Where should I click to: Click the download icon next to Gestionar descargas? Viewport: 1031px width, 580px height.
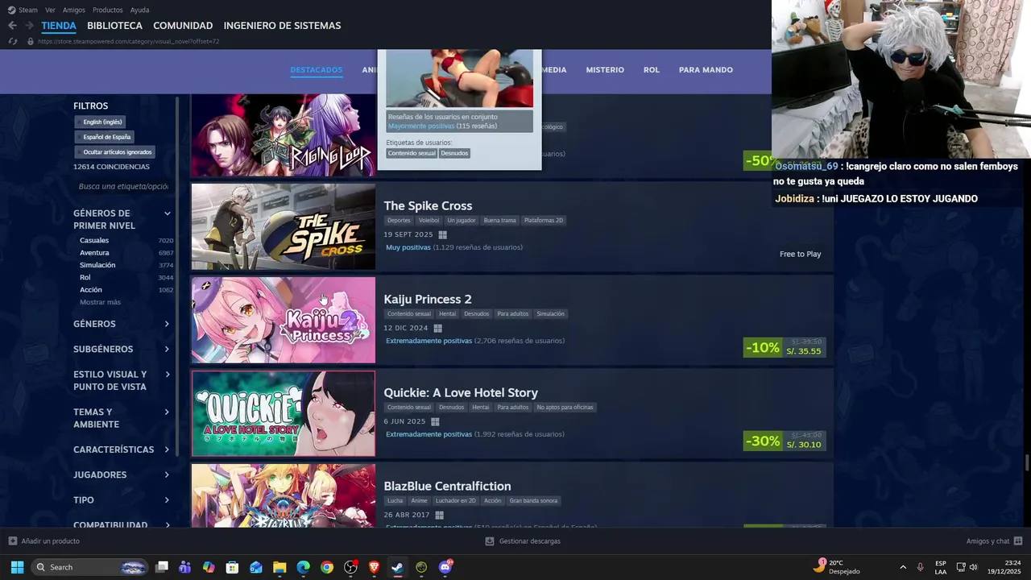tap(490, 541)
